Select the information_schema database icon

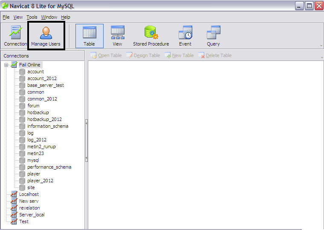point(22,126)
